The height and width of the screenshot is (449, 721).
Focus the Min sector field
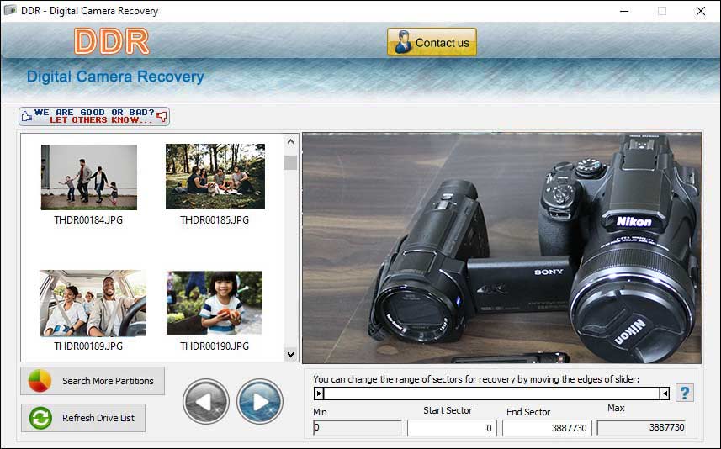(358, 428)
